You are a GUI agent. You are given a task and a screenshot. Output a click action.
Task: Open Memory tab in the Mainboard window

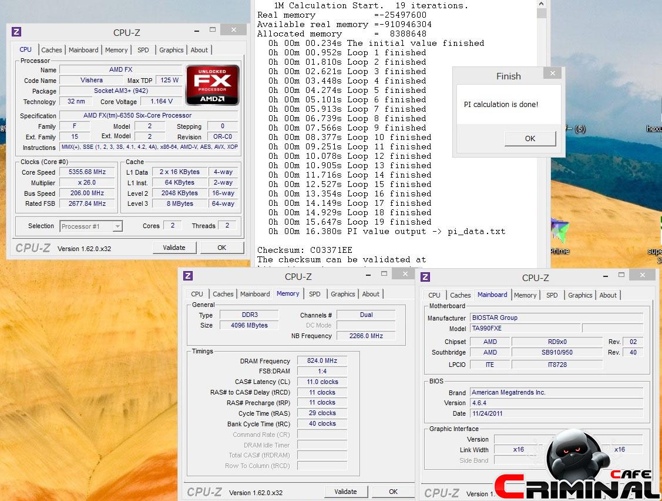[x=525, y=295]
